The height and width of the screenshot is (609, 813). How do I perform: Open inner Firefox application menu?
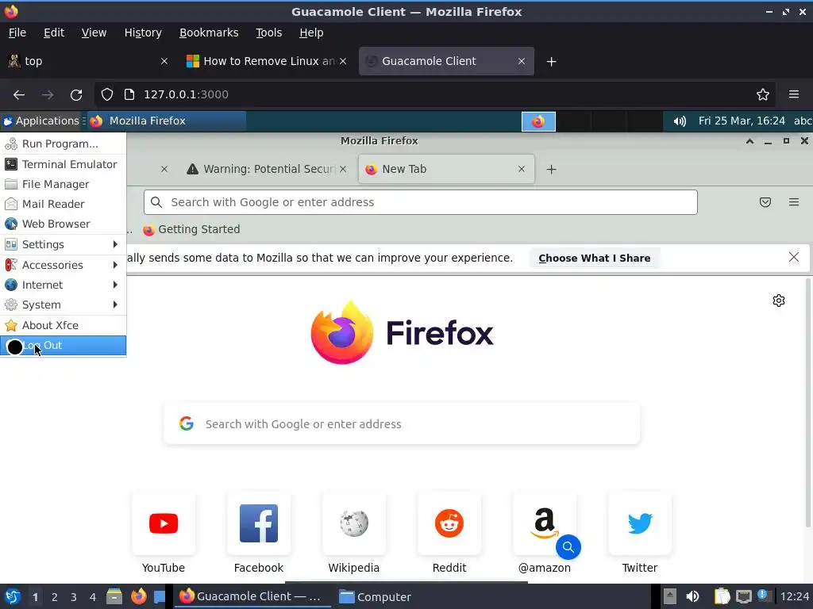pos(794,202)
